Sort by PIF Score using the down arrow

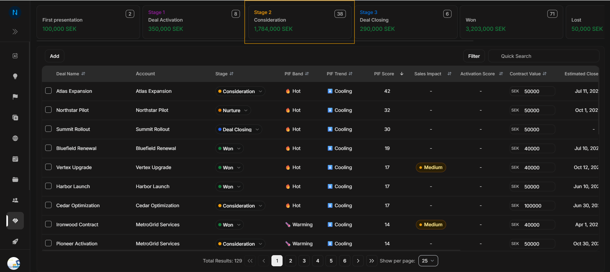pyautogui.click(x=402, y=74)
